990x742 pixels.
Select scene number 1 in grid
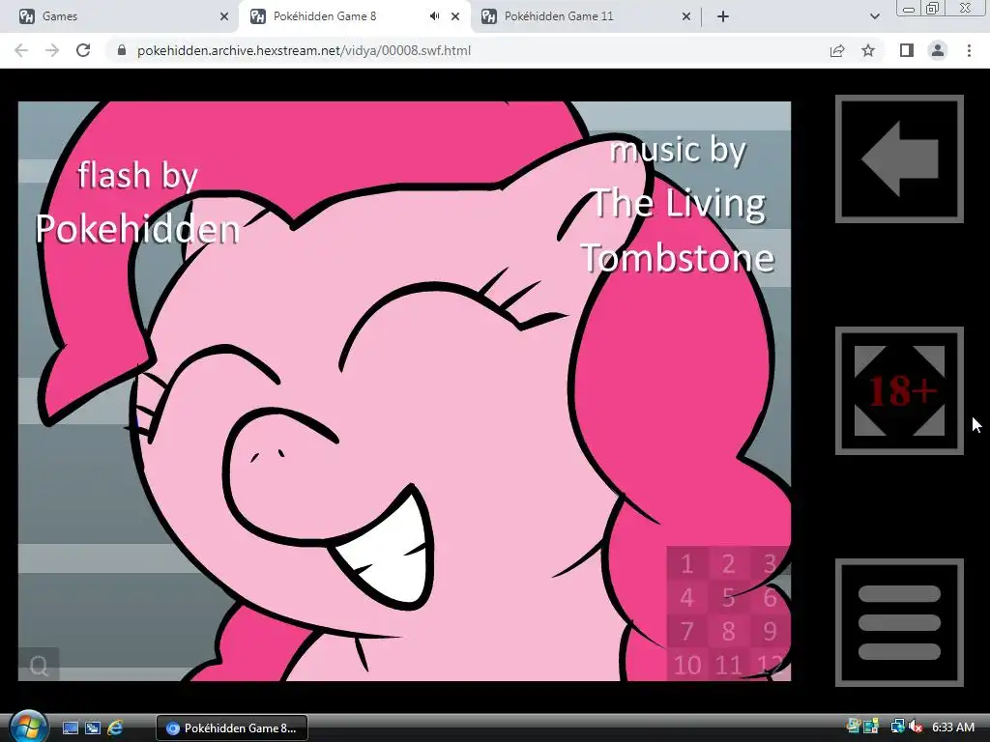coord(687,563)
